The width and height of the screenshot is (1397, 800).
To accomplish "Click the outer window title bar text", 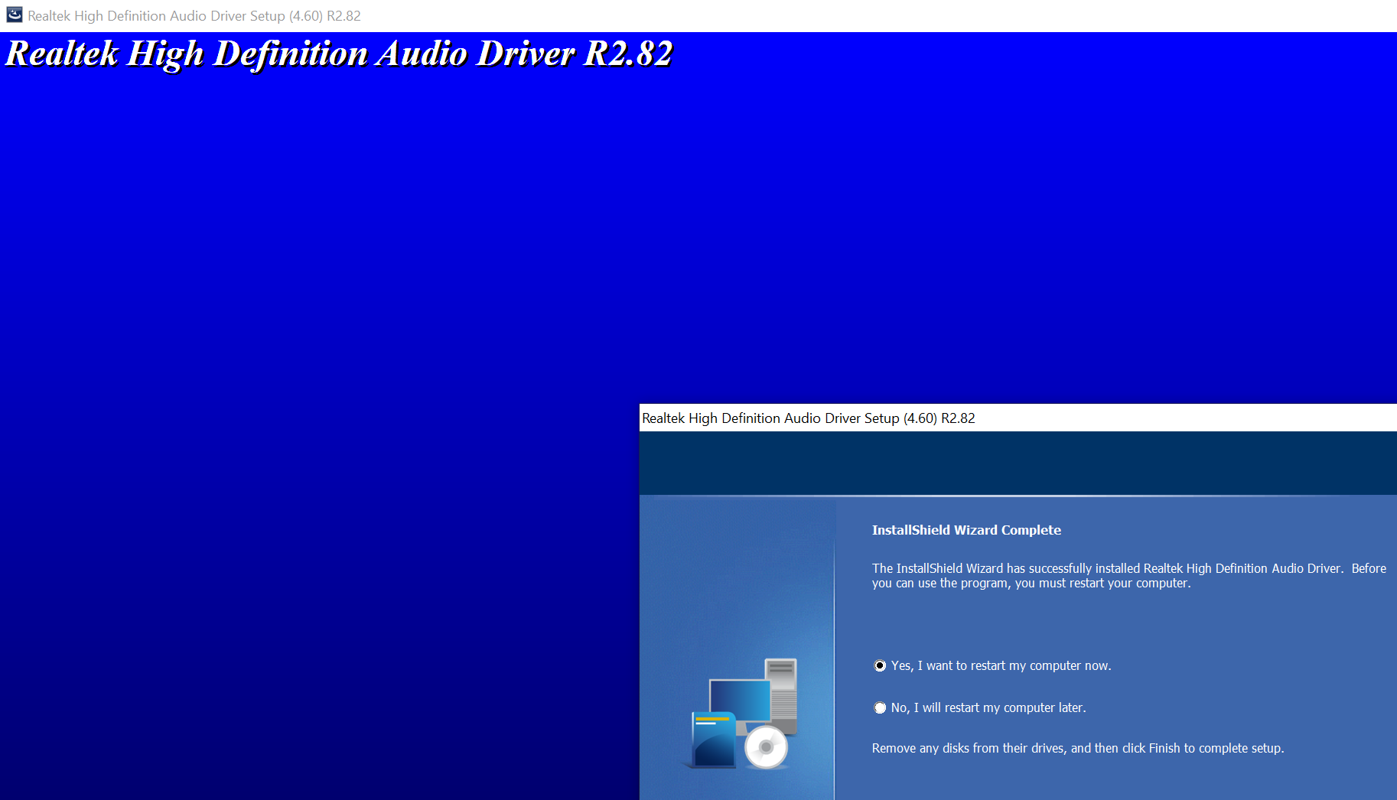I will (x=194, y=16).
